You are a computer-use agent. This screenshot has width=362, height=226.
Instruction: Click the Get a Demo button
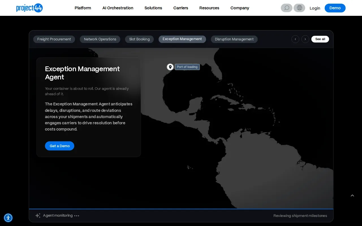pos(60,146)
